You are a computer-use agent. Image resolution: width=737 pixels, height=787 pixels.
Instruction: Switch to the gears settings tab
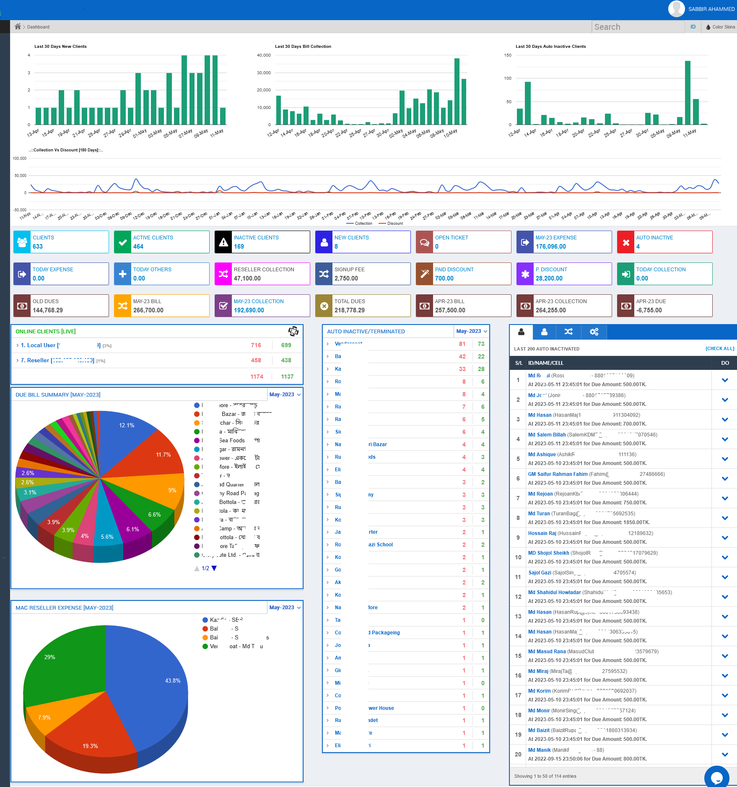(x=594, y=332)
